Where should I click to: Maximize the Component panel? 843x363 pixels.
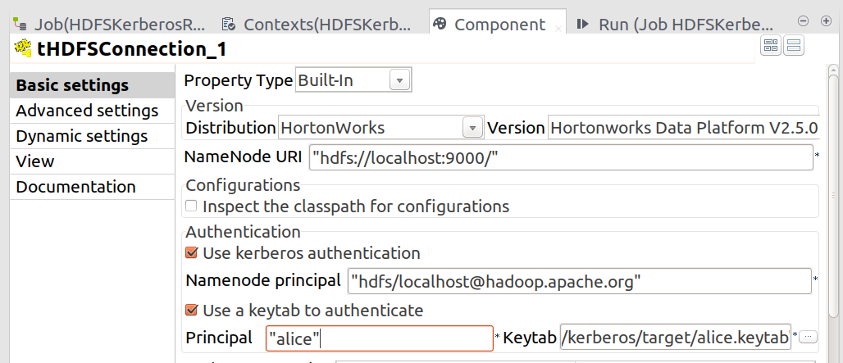[822, 21]
